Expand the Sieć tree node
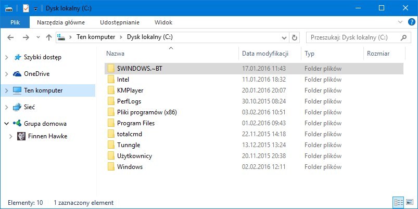This screenshot has width=418, height=209. (7, 107)
